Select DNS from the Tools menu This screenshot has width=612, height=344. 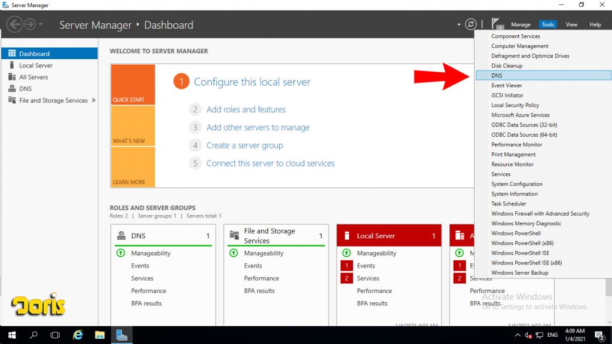pyautogui.click(x=543, y=75)
